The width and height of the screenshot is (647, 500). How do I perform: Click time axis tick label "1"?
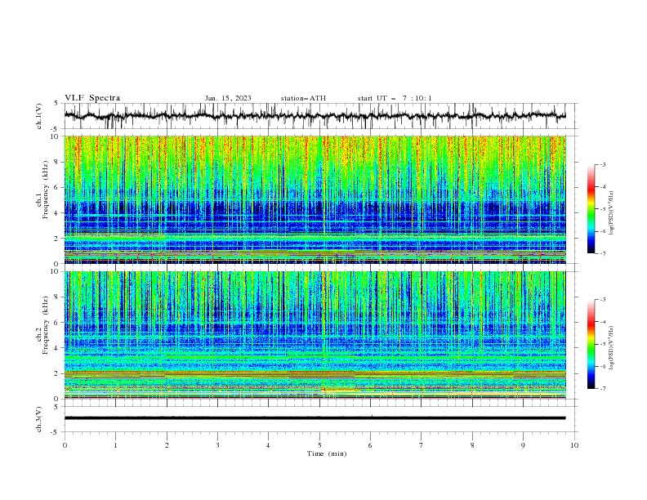point(115,445)
